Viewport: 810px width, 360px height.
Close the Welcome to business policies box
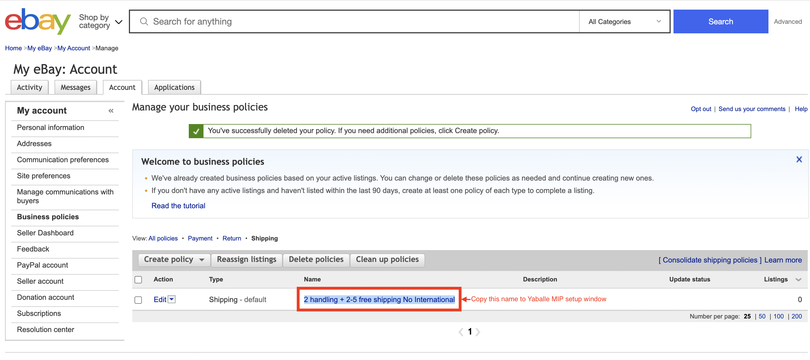point(799,159)
